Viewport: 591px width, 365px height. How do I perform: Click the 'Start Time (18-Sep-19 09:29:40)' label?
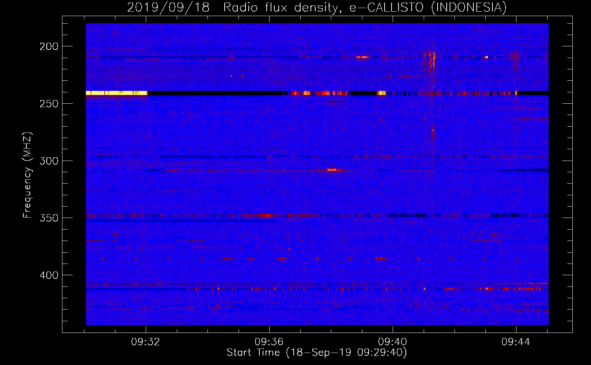pos(317,353)
